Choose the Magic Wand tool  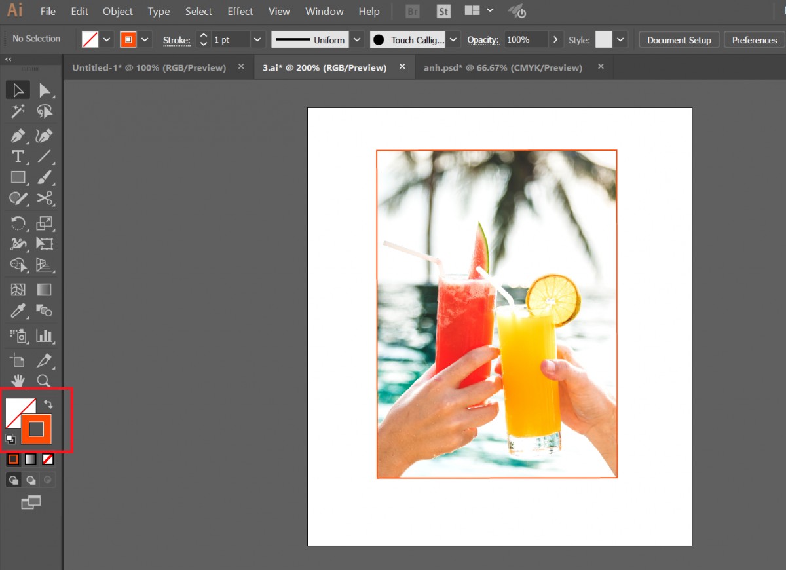(18, 111)
